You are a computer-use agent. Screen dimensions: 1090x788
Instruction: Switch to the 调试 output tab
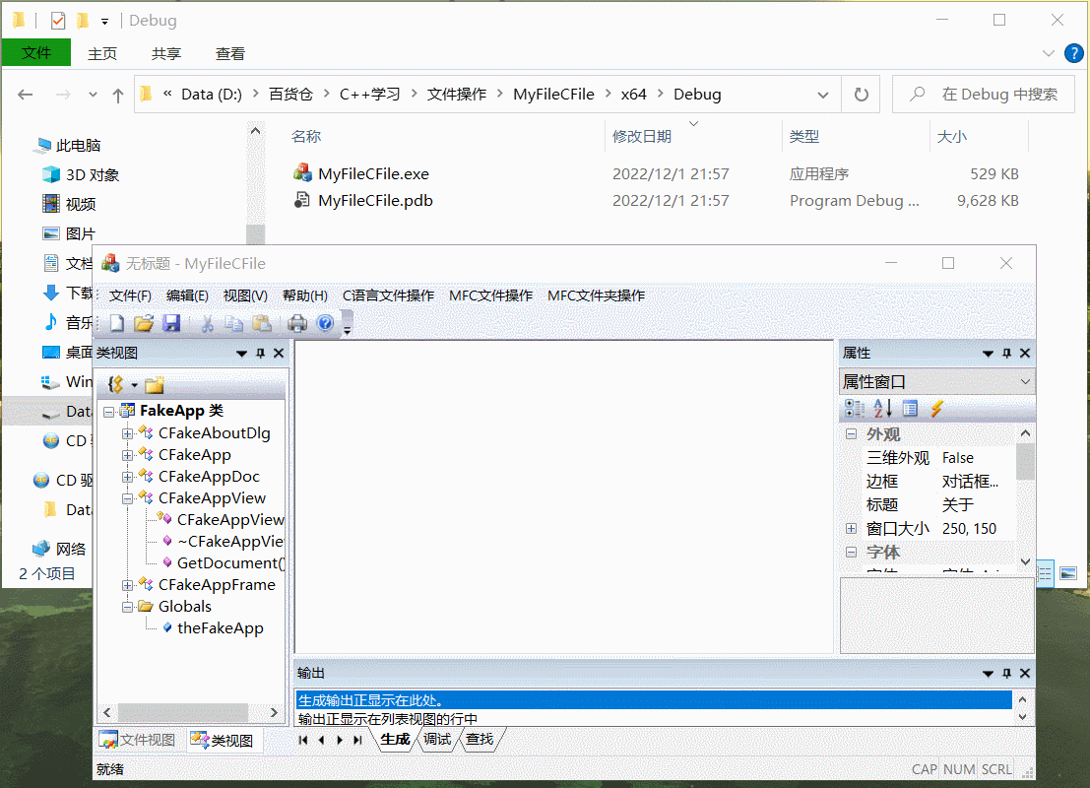click(x=437, y=740)
